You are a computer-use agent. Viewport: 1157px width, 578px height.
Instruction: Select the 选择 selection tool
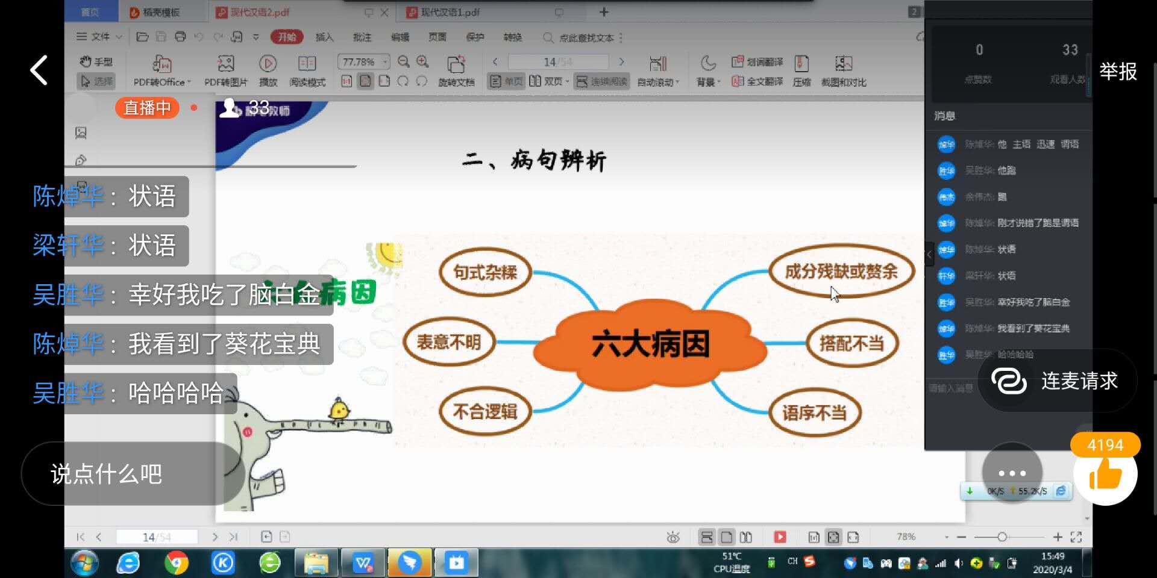click(96, 81)
